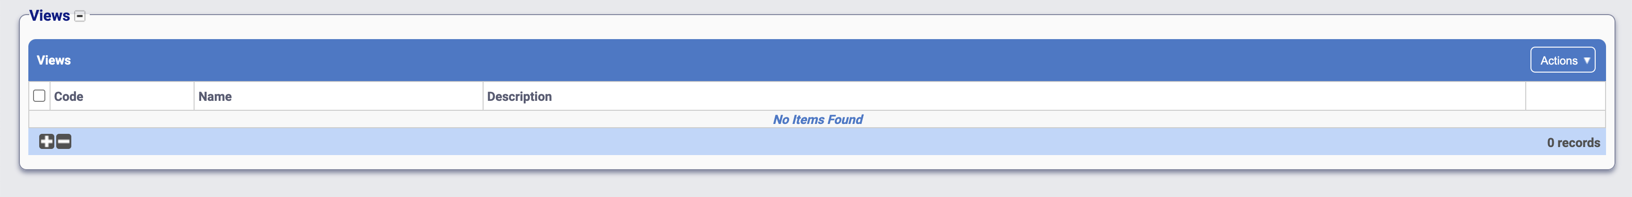The image size is (1632, 197).
Task: Click the word "Actions" on the button
Action: 1558,61
